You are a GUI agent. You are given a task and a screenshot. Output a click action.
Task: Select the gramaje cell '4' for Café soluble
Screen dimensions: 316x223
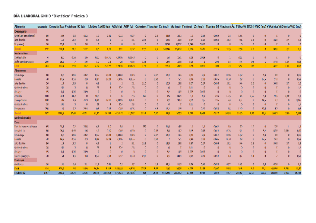(48, 58)
